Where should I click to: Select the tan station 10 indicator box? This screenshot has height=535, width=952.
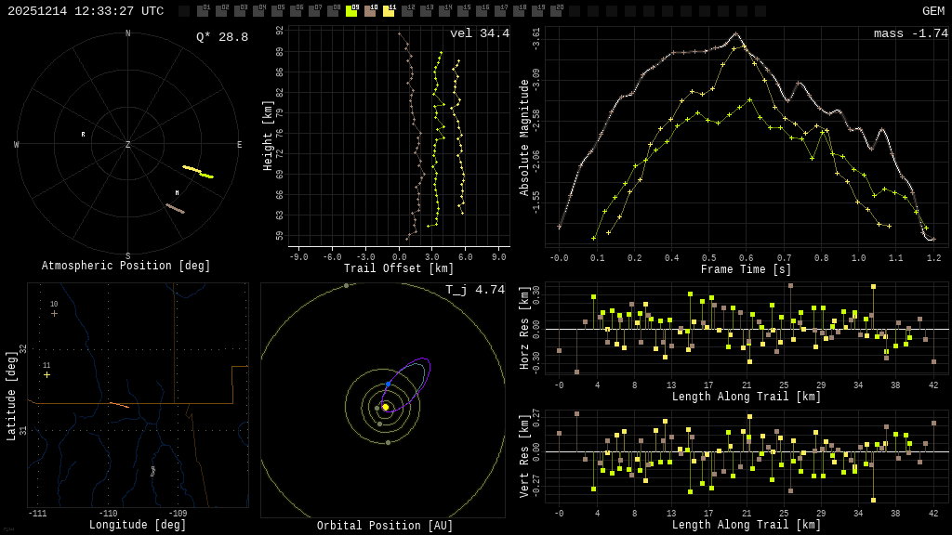(370, 11)
